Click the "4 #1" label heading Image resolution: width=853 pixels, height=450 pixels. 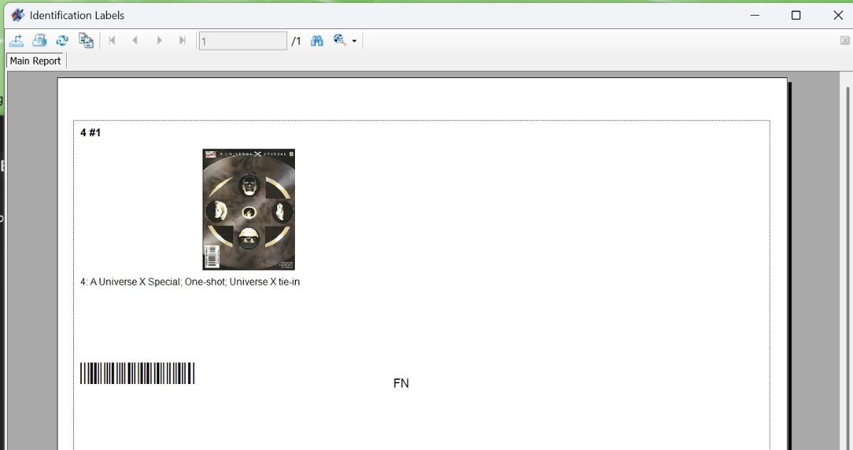click(x=91, y=133)
